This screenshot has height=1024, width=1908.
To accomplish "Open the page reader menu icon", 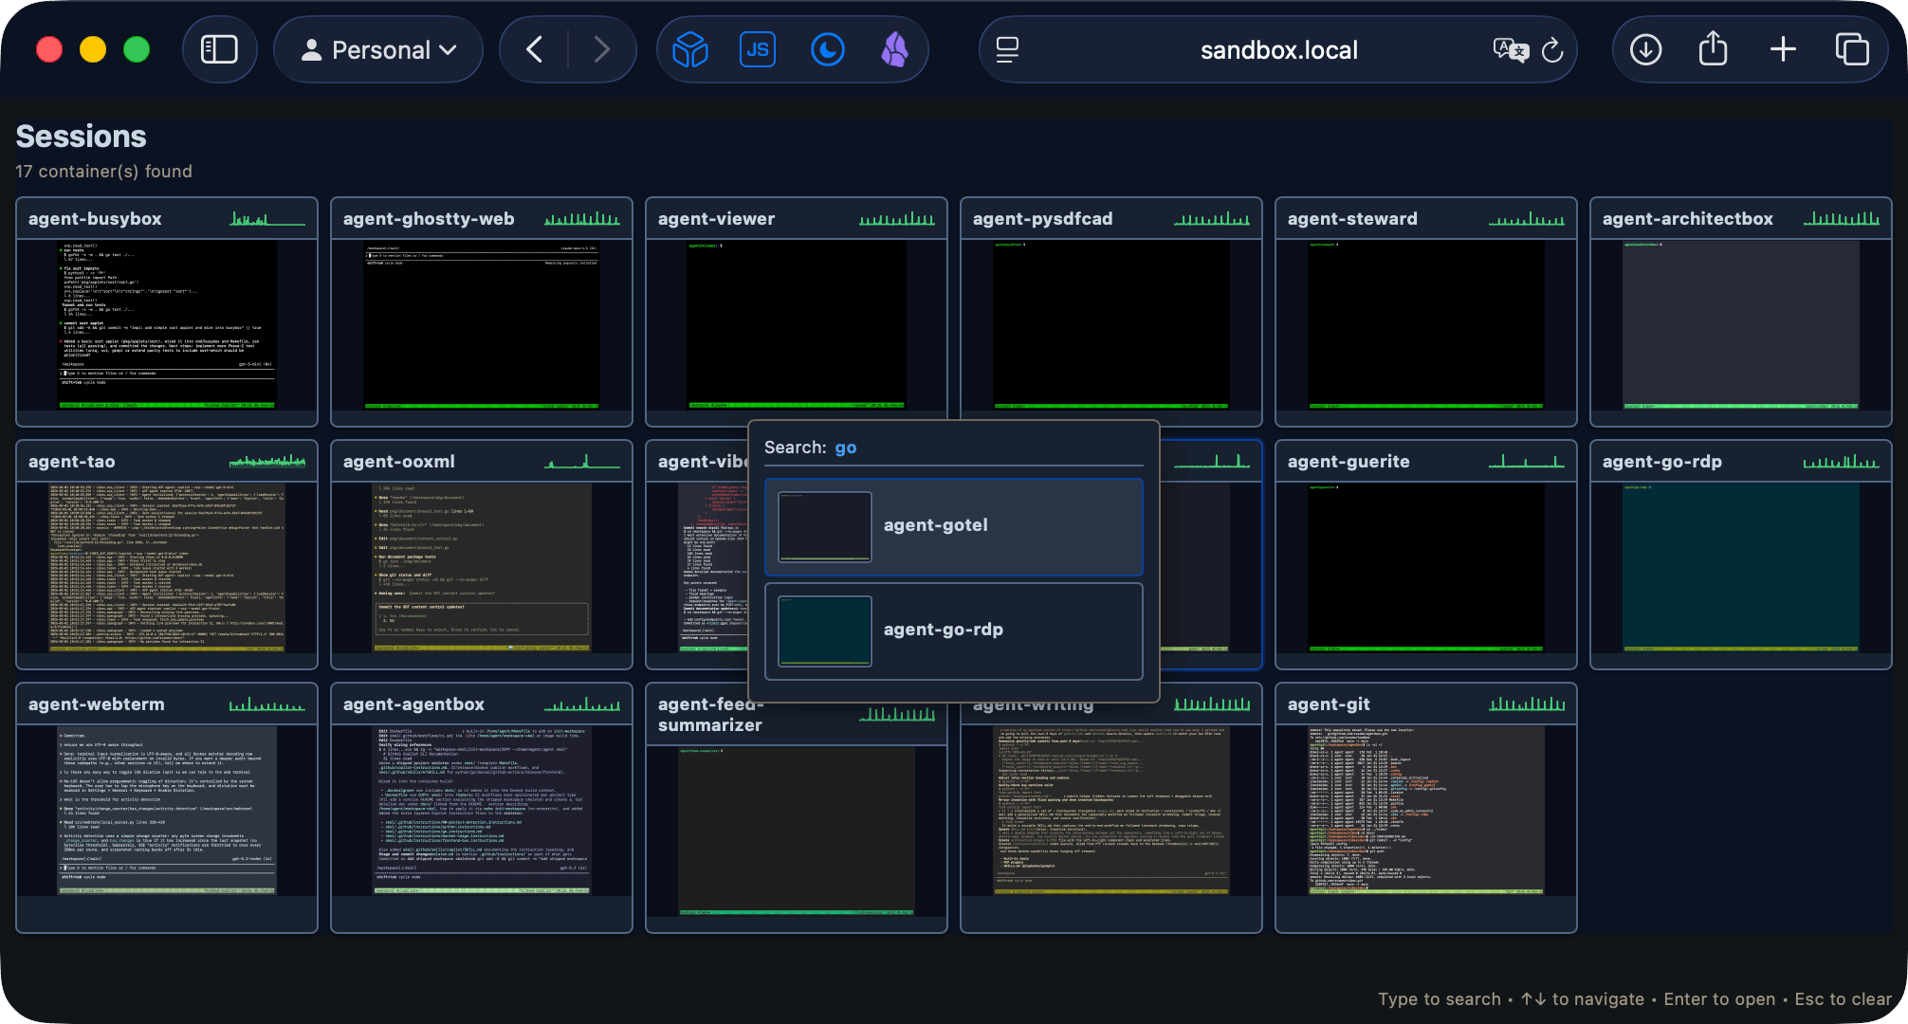I will pos(1007,49).
